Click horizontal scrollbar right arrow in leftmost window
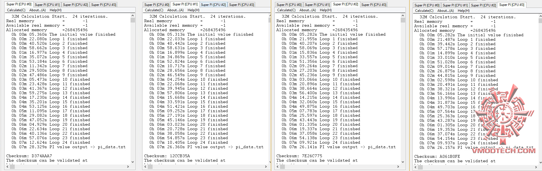This screenshot has width=542, height=171. (129, 166)
